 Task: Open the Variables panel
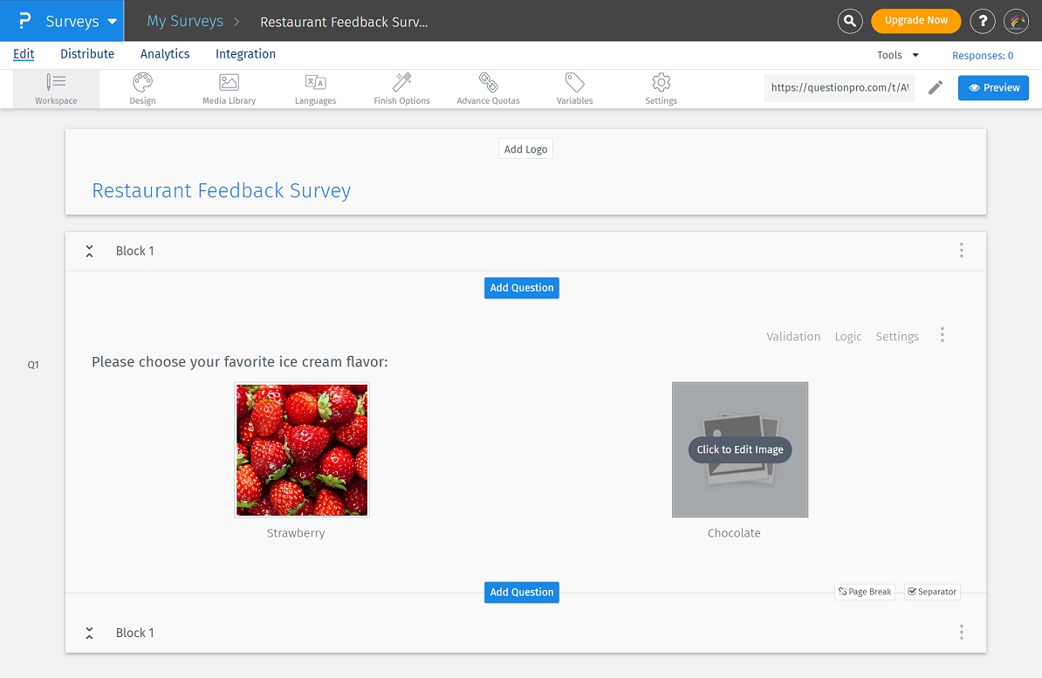pos(574,87)
